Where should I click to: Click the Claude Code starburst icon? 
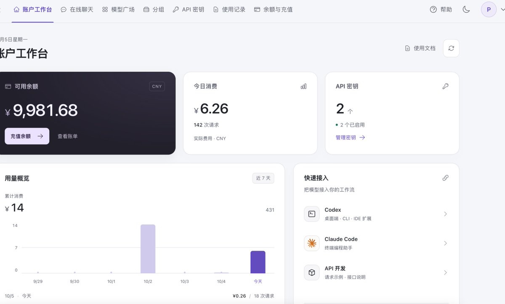click(x=312, y=243)
